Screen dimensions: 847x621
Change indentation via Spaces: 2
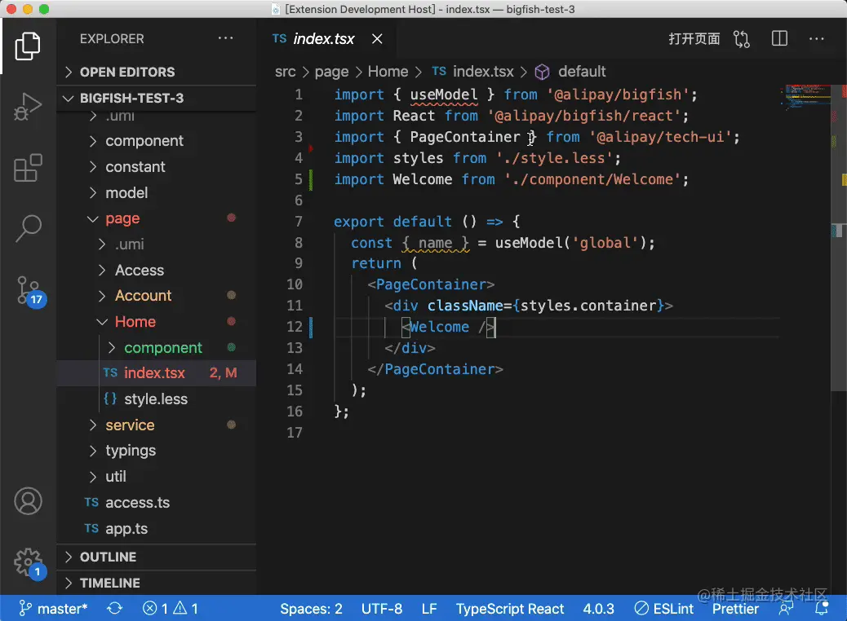point(311,609)
